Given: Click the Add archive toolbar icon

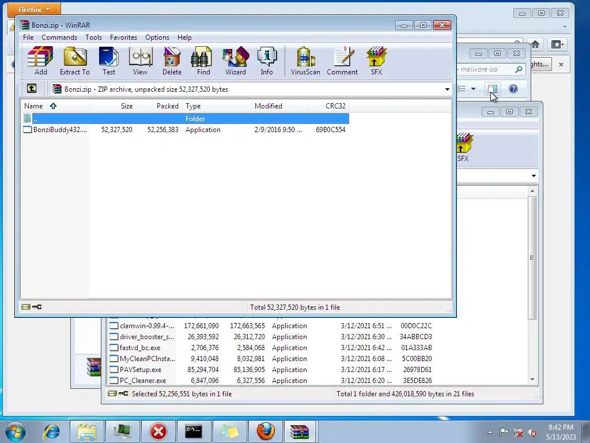Looking at the screenshot, I should pyautogui.click(x=41, y=61).
